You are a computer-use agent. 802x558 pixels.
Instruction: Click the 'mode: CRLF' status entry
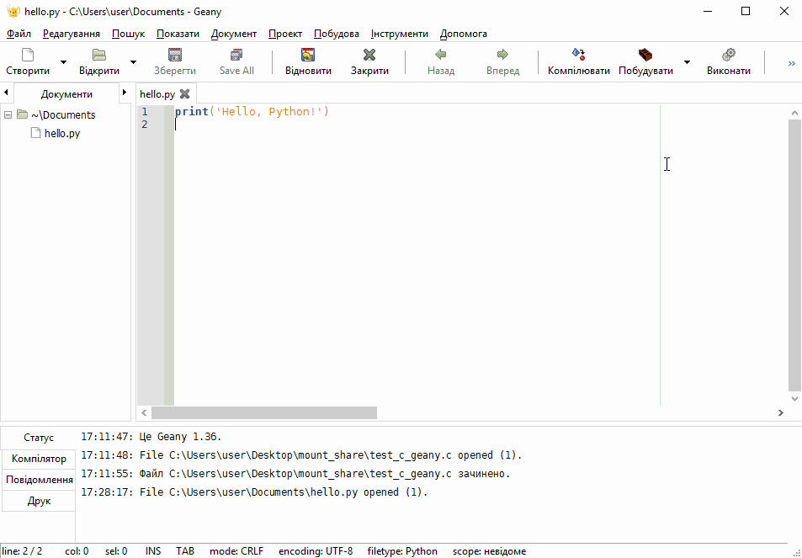(236, 551)
